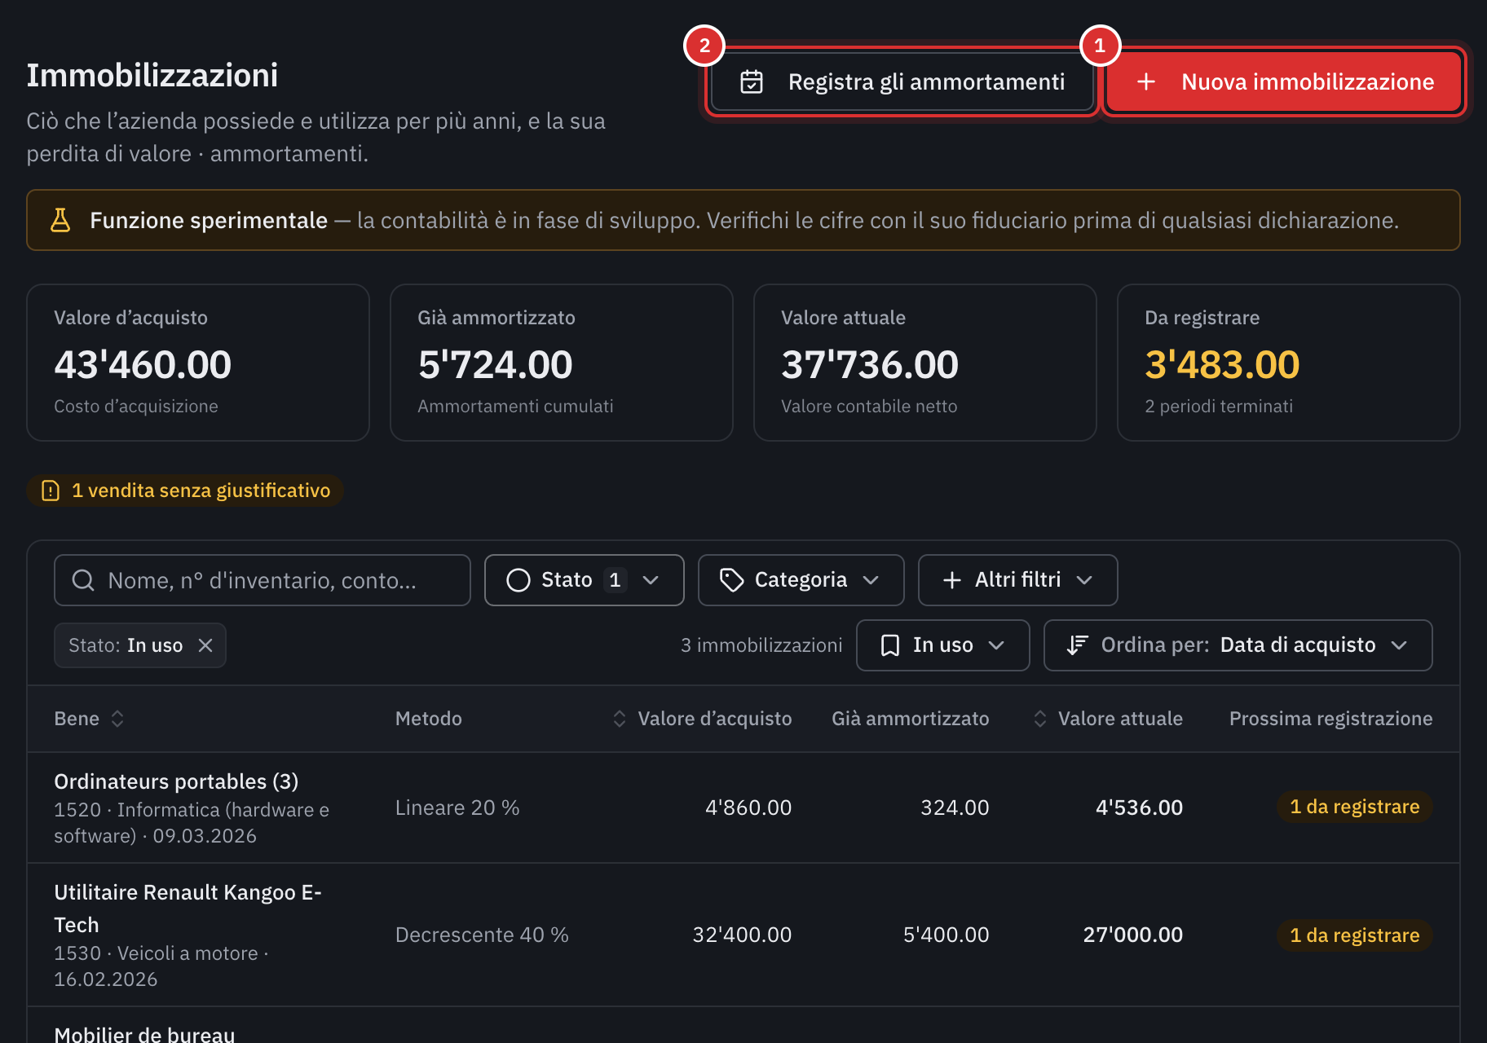Click the Lineare 20 % method cell
Viewport: 1487px width, 1043px height.
(x=457, y=808)
